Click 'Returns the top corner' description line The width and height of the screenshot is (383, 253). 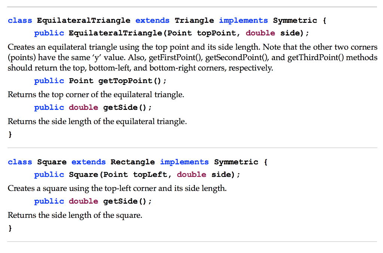tap(96, 95)
